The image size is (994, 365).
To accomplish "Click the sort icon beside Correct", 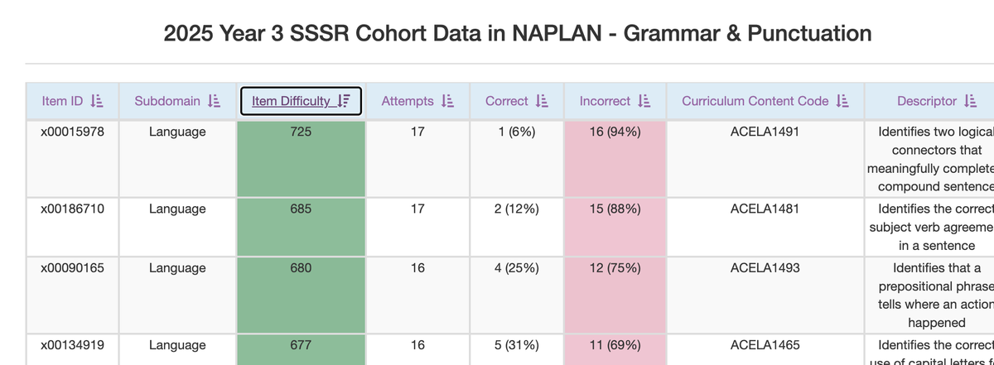I will pyautogui.click(x=542, y=101).
